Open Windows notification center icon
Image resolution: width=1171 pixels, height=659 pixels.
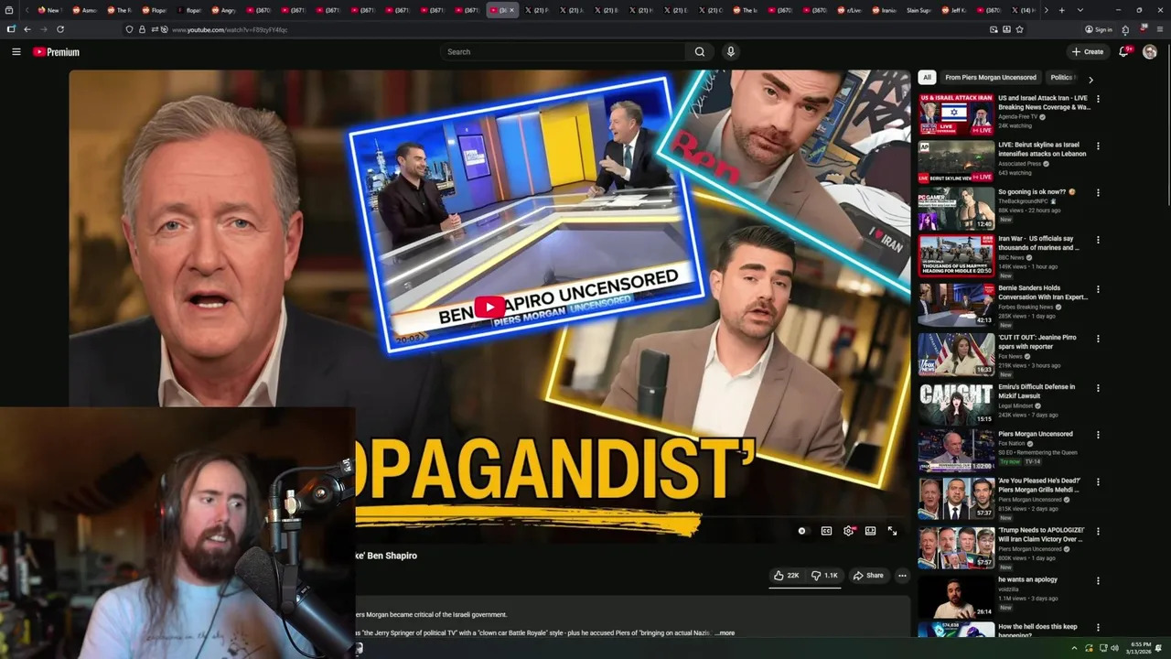coord(1159,648)
